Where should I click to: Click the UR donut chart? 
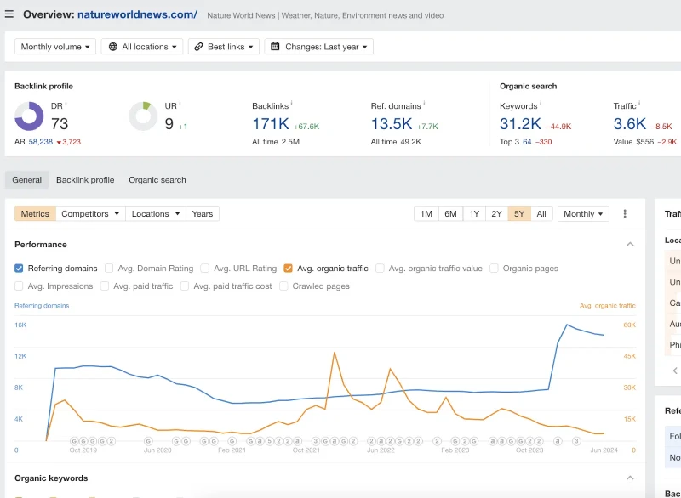(143, 116)
